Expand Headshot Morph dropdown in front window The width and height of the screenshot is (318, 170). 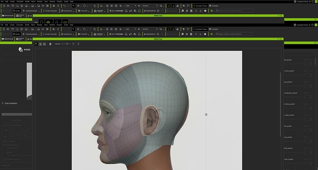coord(39,34)
